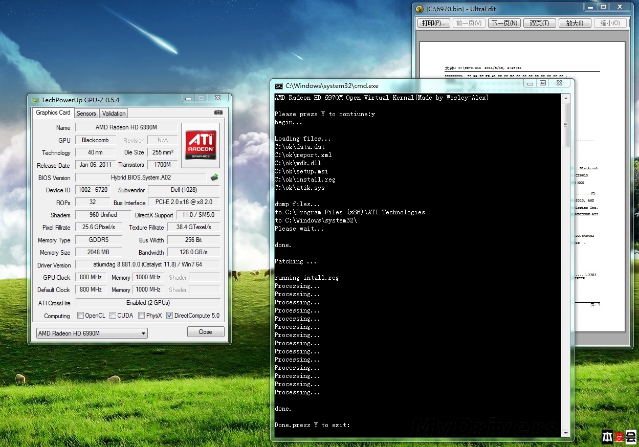This screenshot has width=639, height=447.
Task: Click the Close button in GPU-Z
Action: [205, 331]
